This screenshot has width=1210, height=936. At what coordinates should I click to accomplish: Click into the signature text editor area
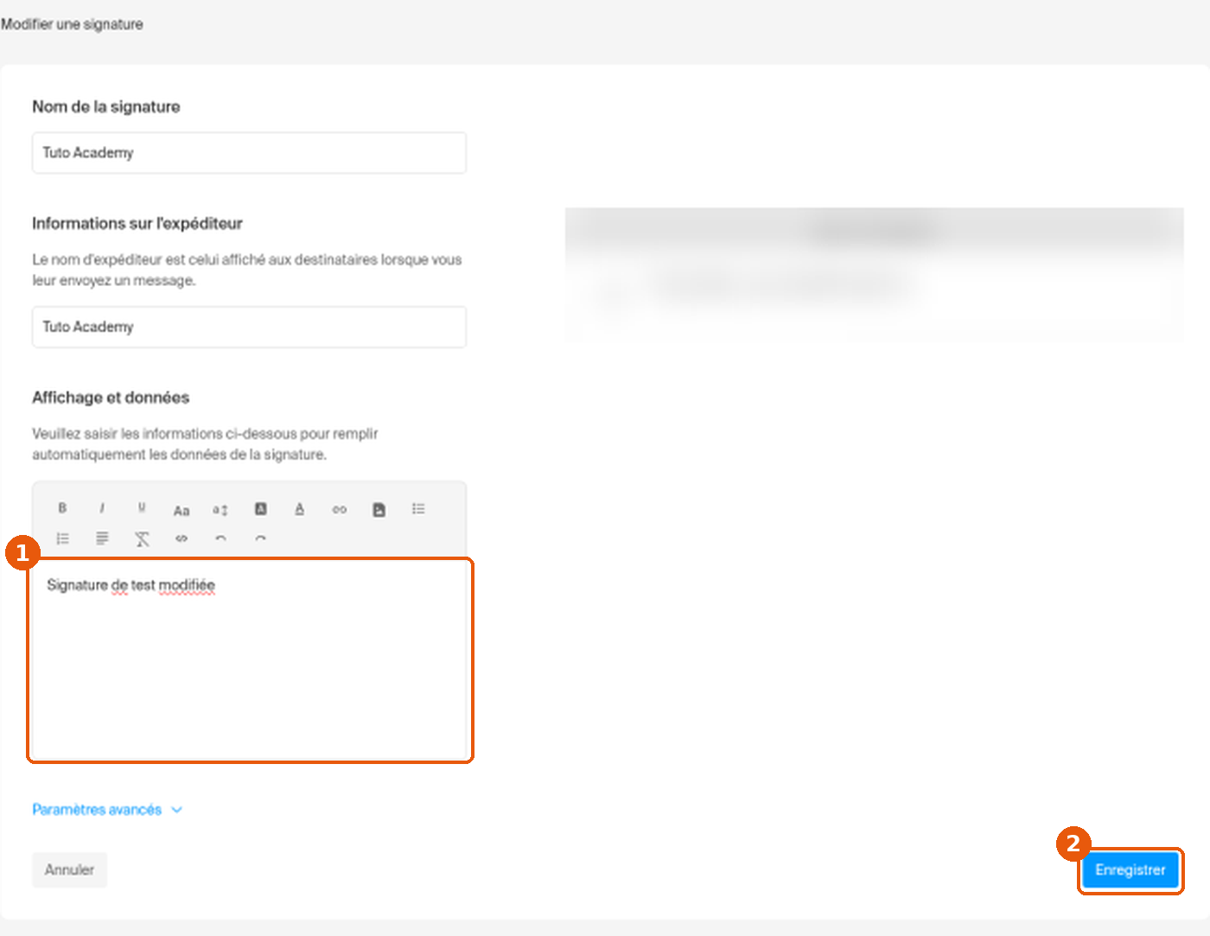(x=250, y=660)
